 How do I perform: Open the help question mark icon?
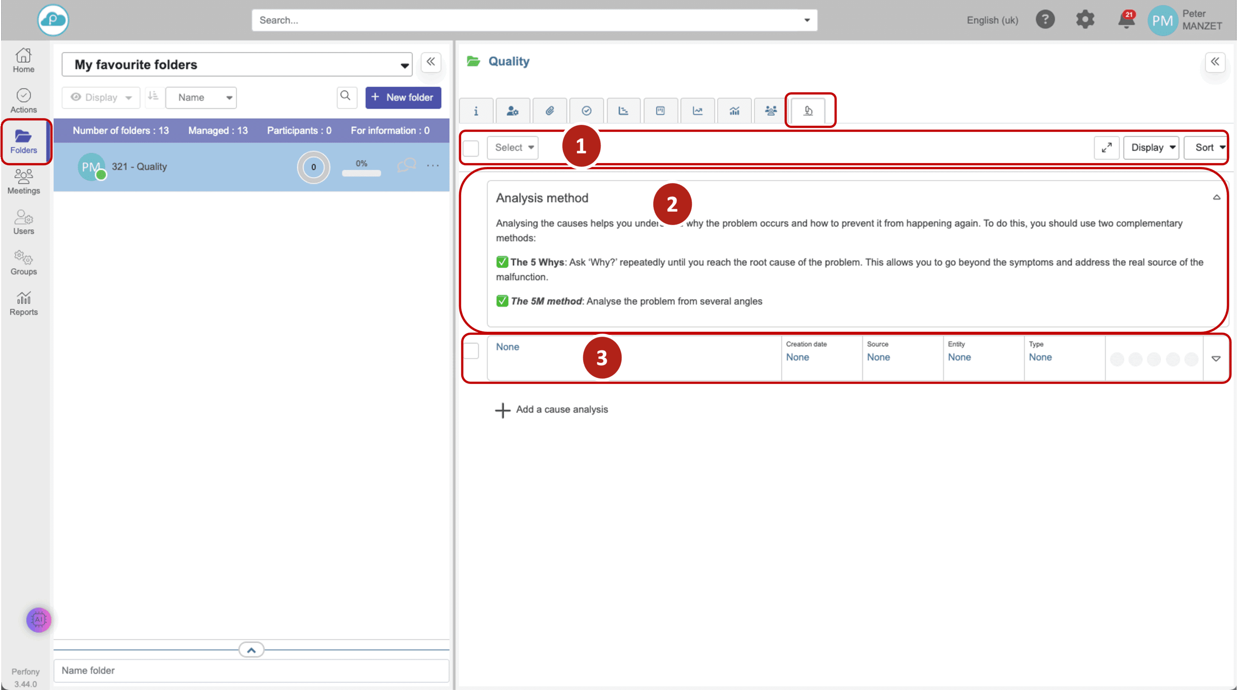(1045, 20)
